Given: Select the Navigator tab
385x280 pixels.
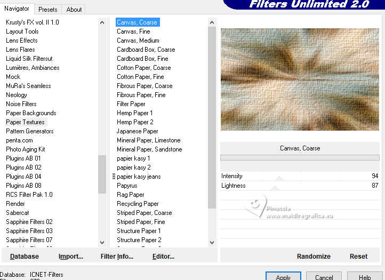Looking at the screenshot, I should 17,9.
